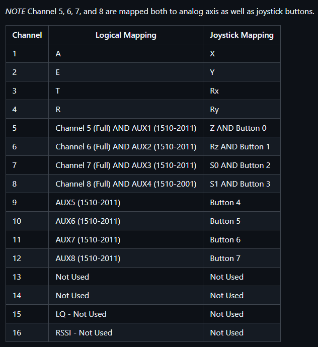Click the Joystick Mapping column header
Viewport: 318px width, 347px height.
point(242,35)
